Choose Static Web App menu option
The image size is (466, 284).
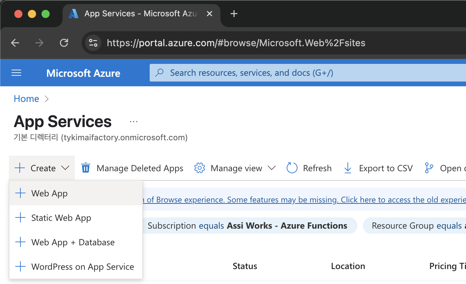tap(61, 218)
